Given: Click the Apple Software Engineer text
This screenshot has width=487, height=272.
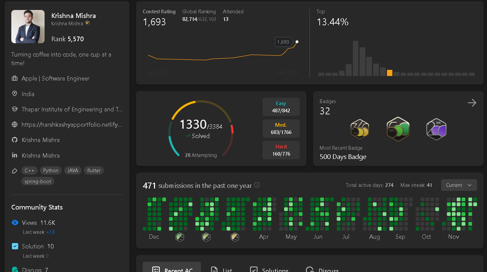Looking at the screenshot, I should [56, 78].
